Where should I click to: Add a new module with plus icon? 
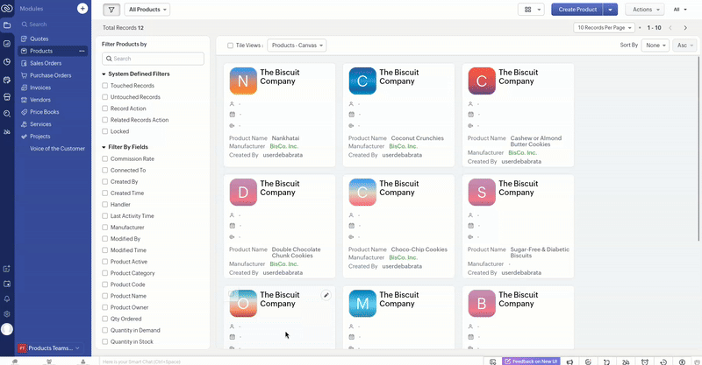pos(82,9)
